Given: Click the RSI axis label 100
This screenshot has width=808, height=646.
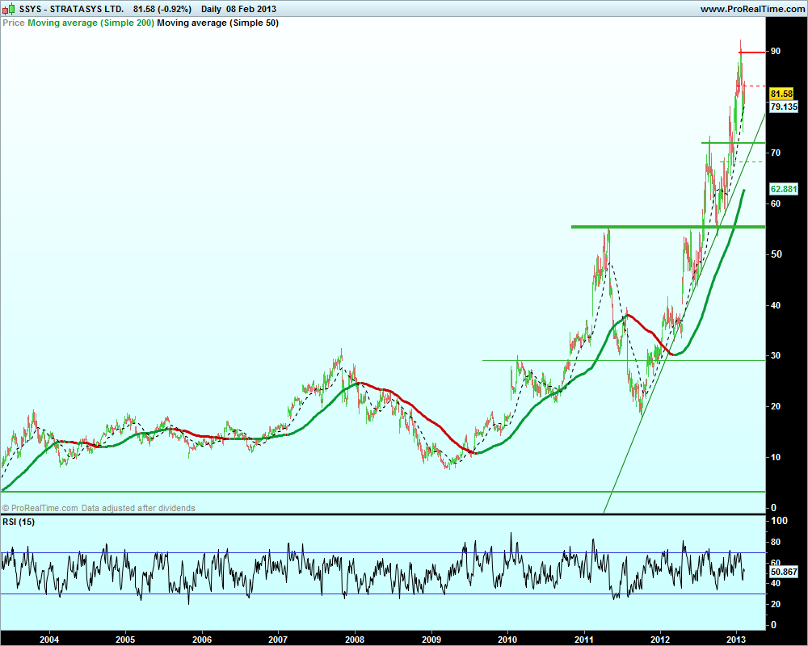Looking at the screenshot, I should click(x=779, y=521).
